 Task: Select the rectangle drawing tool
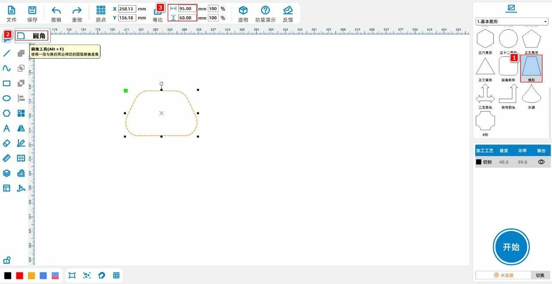[x=6, y=84]
